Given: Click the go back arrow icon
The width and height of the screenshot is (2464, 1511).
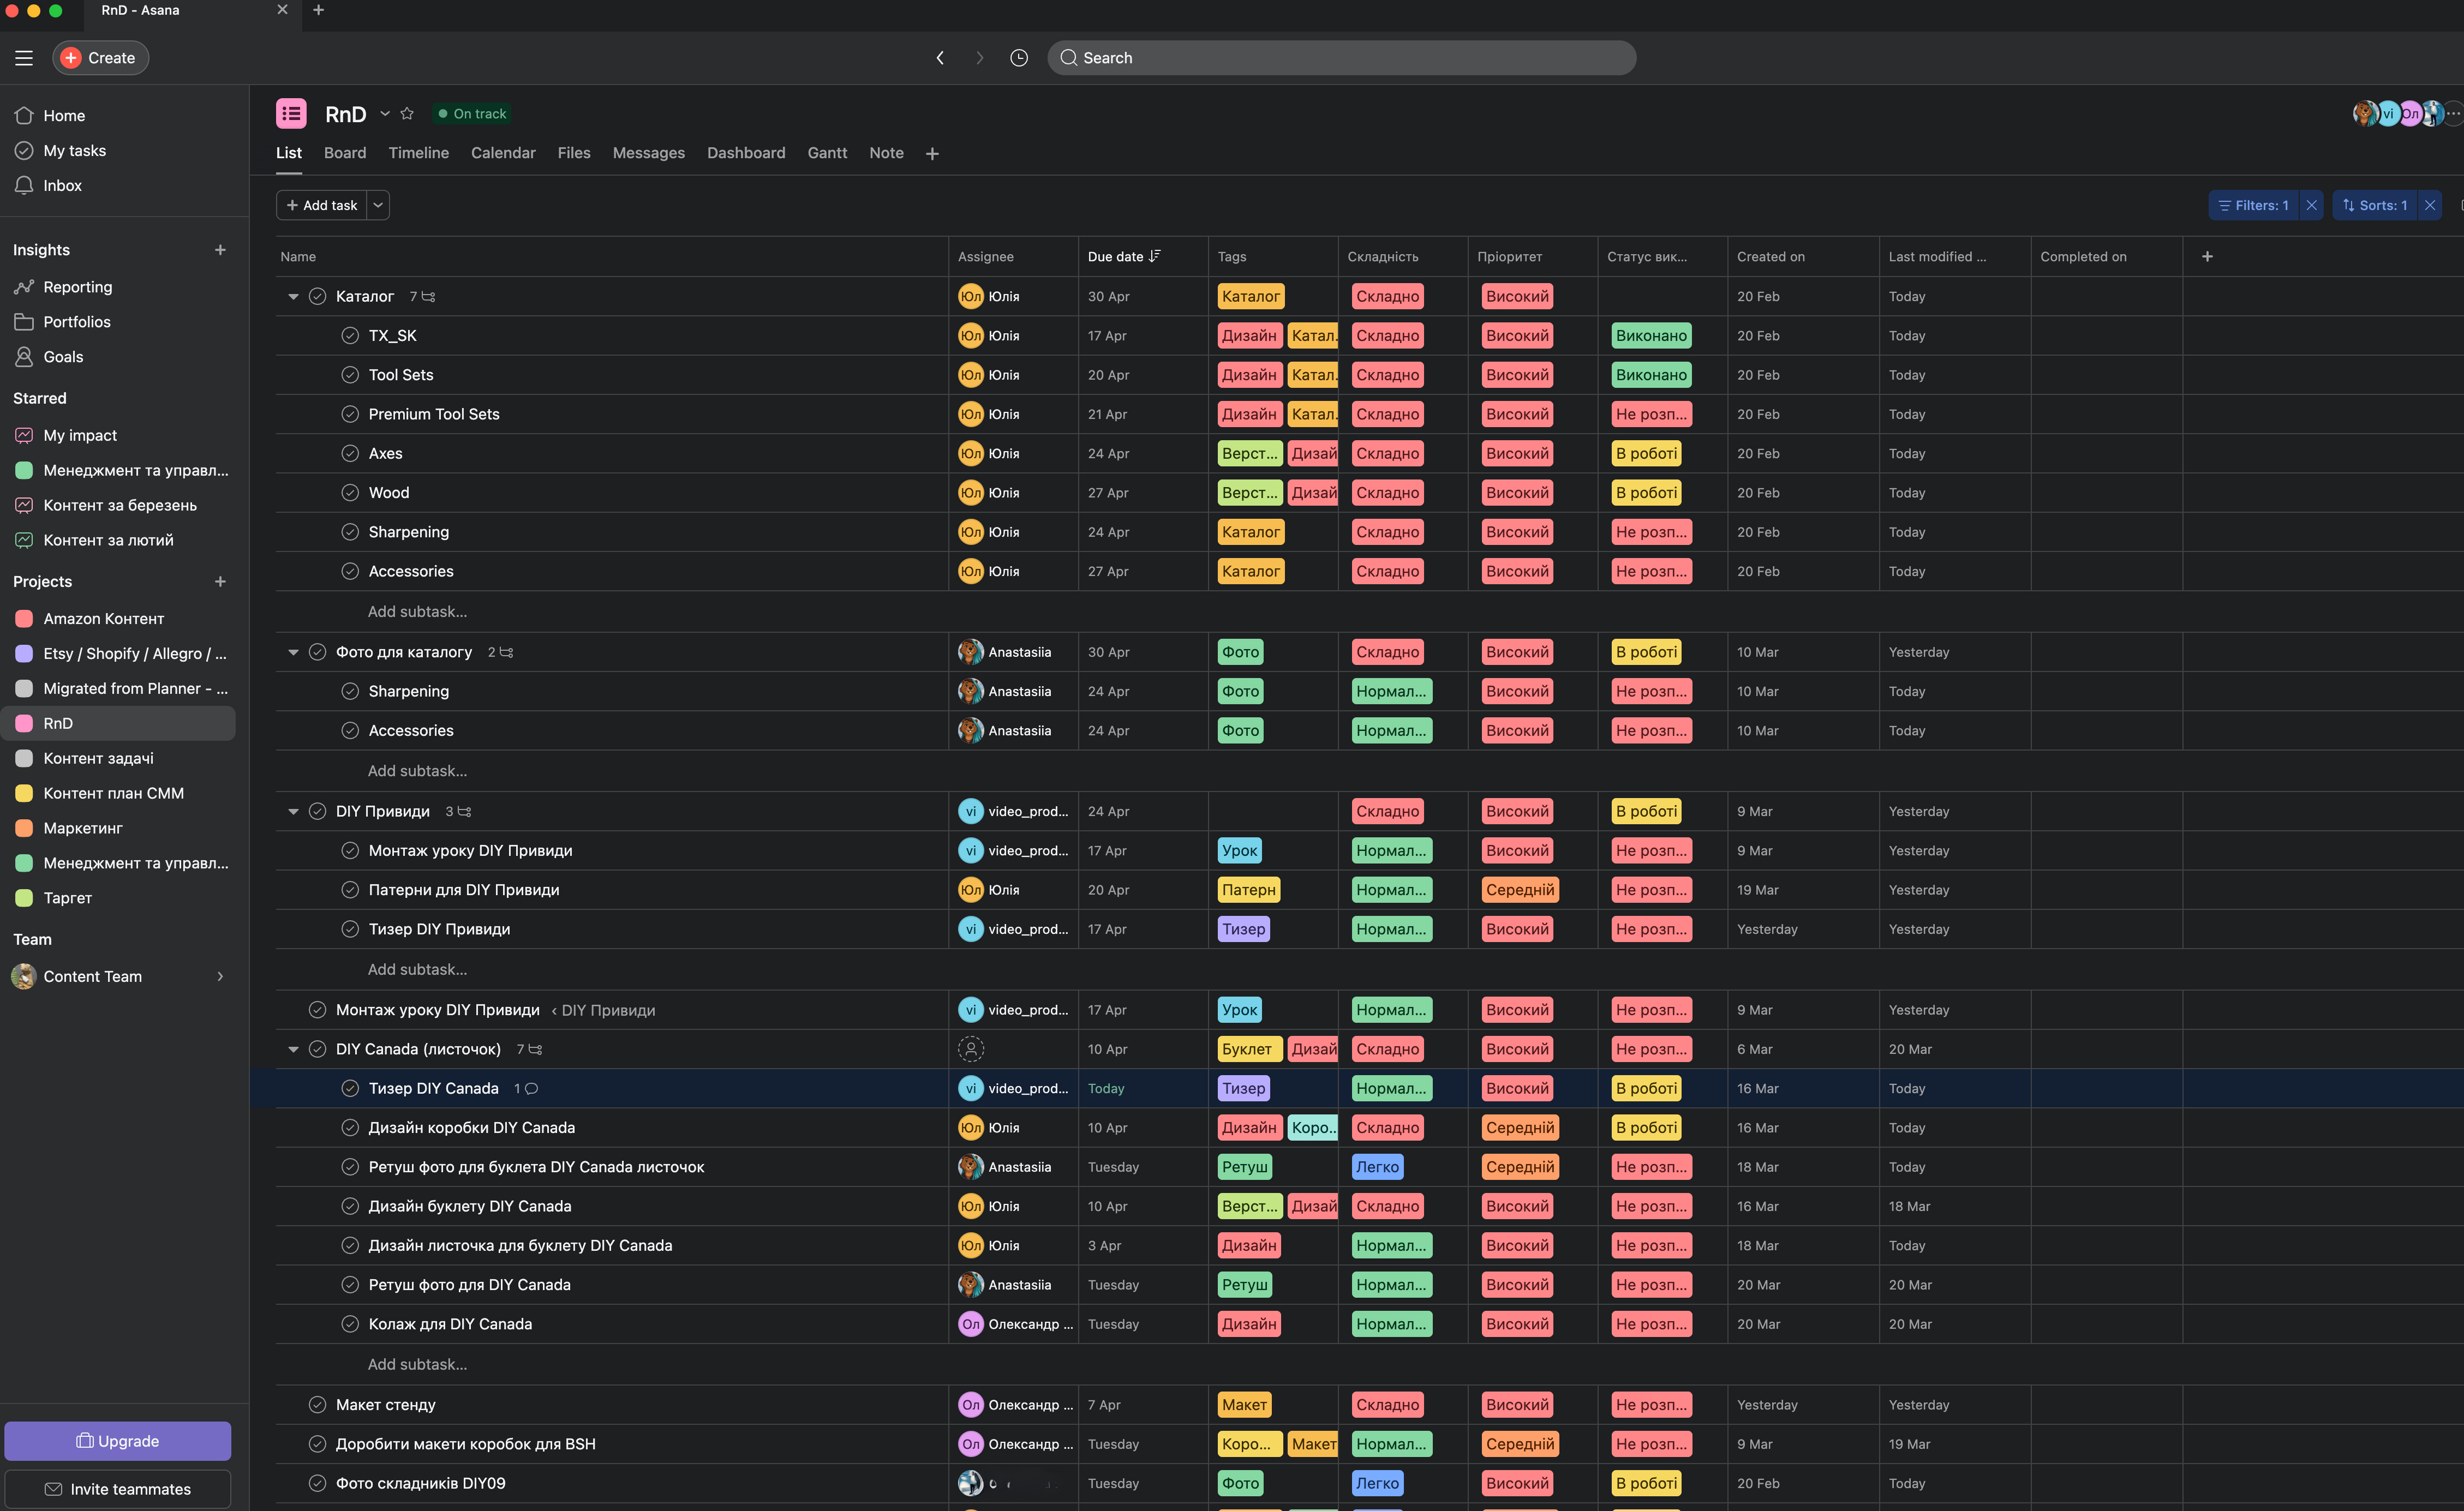Looking at the screenshot, I should tap(940, 58).
